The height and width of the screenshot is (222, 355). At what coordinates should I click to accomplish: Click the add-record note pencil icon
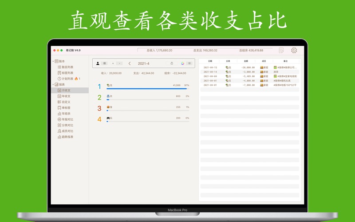(x=281, y=50)
